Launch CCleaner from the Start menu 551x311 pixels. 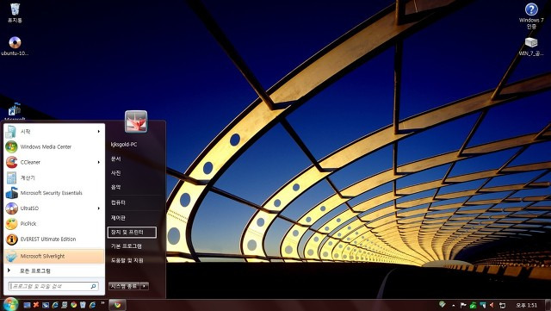[x=54, y=162]
